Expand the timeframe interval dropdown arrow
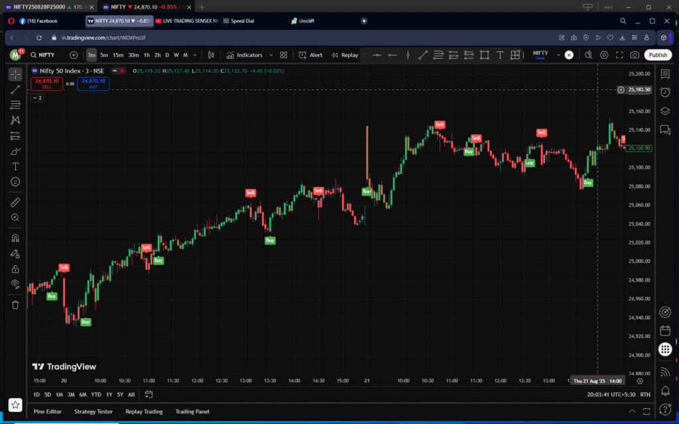 (194, 55)
